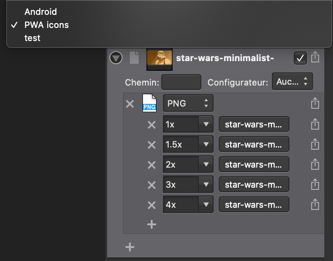Delete the 4x size row
Image resolution: width=333 pixels, height=261 pixels.
coord(152,205)
